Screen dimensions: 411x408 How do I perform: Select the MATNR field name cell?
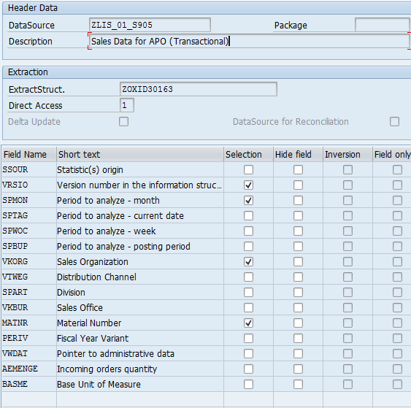28,323
